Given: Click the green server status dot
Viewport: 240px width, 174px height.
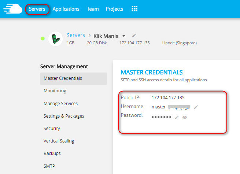Looking at the screenshot, I should tap(43, 38).
